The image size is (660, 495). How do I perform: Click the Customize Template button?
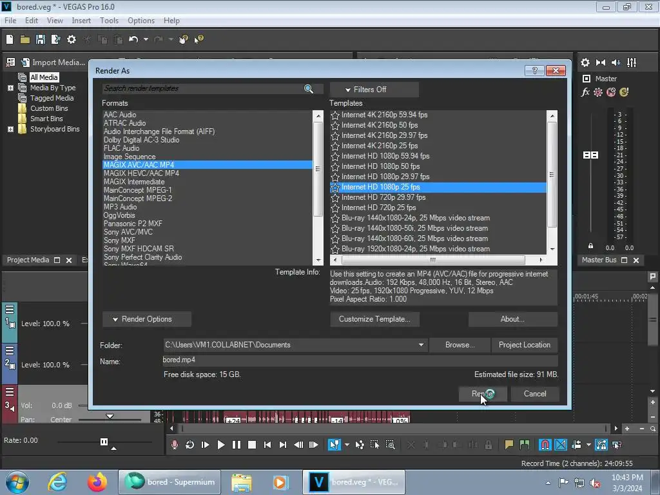click(374, 319)
